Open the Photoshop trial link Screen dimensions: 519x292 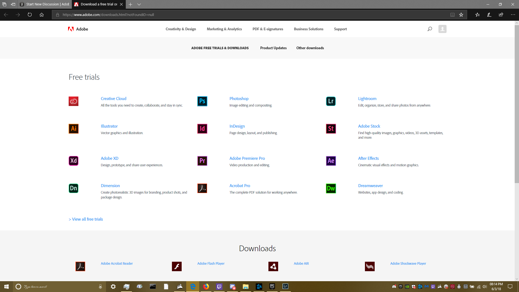point(239,99)
